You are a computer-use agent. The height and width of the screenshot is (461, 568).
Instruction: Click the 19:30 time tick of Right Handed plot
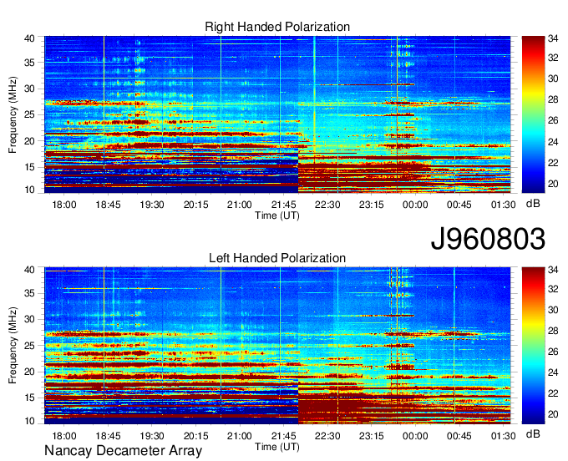click(152, 205)
